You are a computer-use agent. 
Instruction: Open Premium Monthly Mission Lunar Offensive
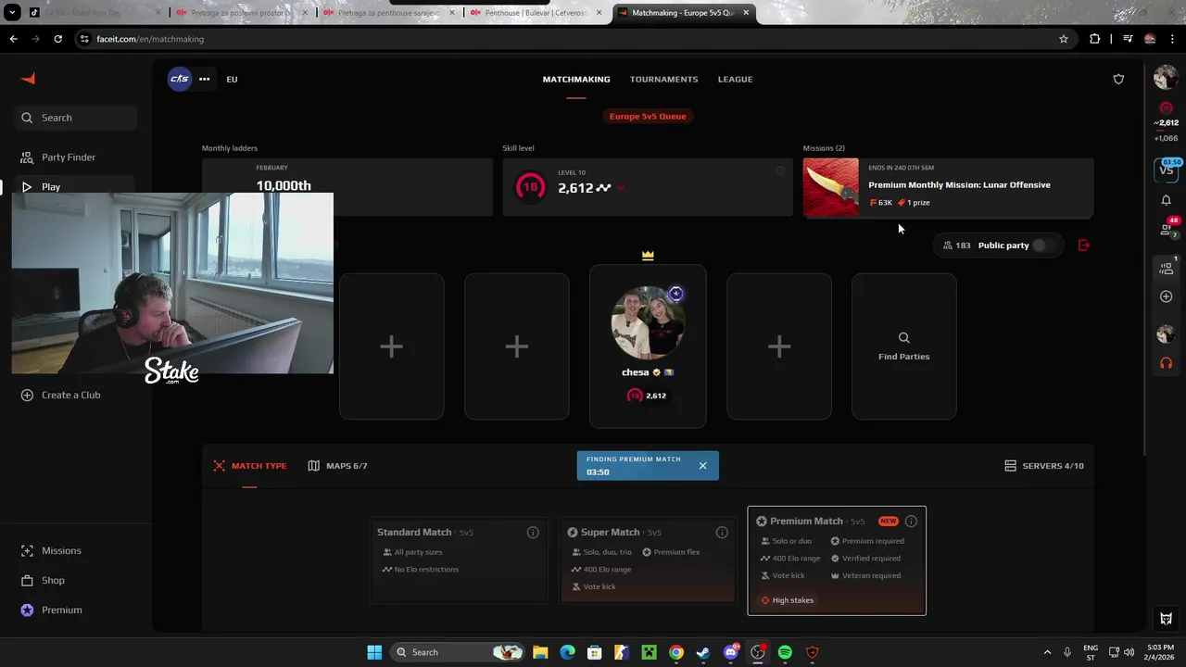[x=948, y=188]
